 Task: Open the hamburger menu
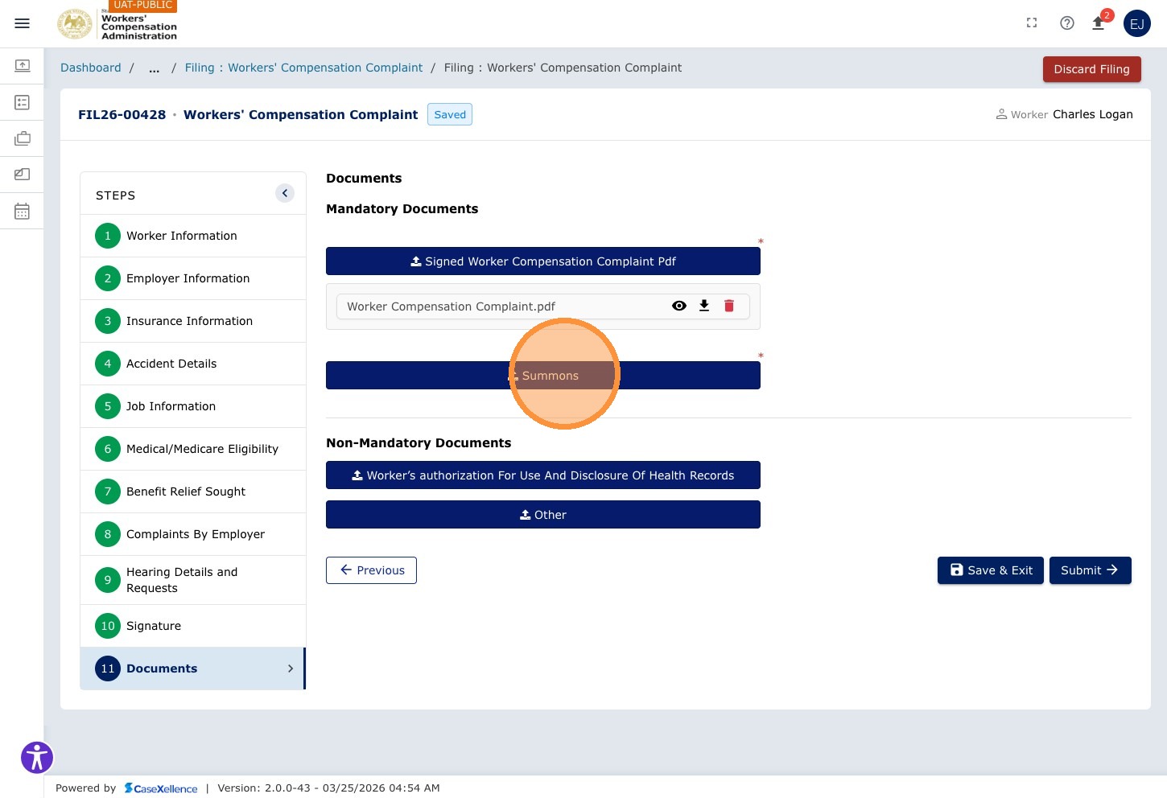tap(23, 23)
